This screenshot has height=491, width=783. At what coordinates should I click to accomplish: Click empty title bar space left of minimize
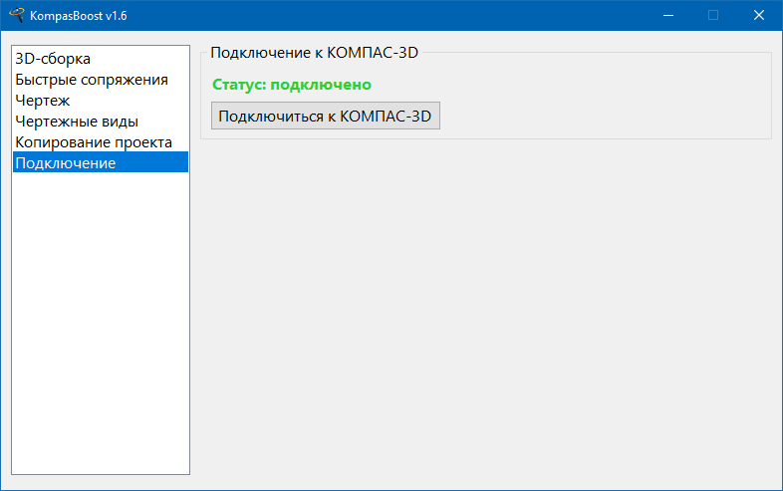[x=398, y=16]
